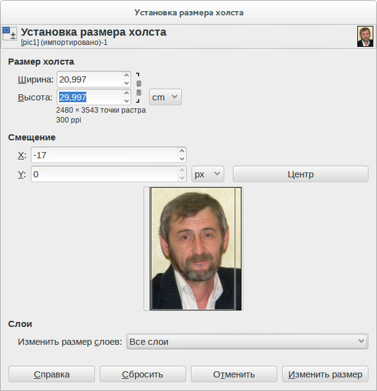The image size is (377, 391).
Task: Open the px offset units dropdown
Action: [x=208, y=174]
